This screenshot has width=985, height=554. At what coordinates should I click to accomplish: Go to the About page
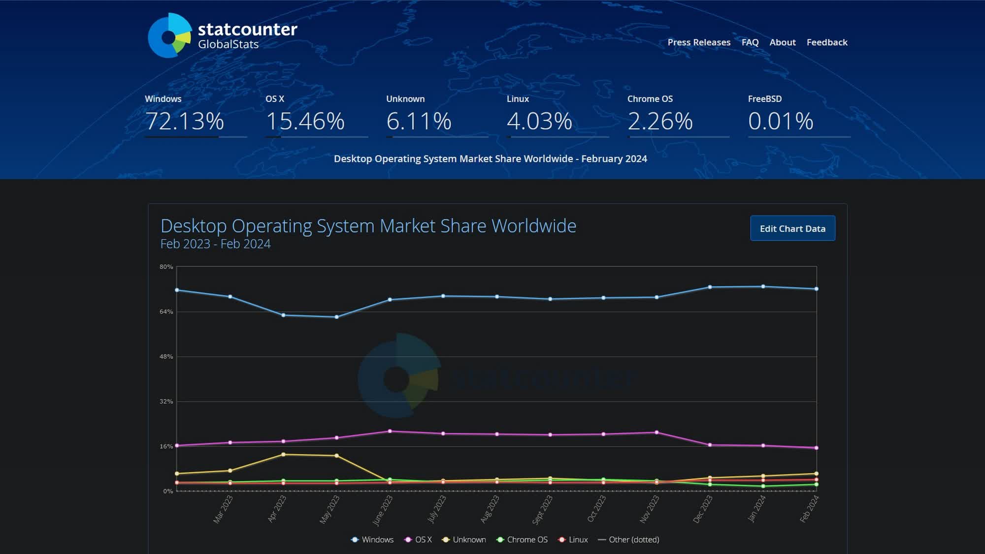pos(783,42)
